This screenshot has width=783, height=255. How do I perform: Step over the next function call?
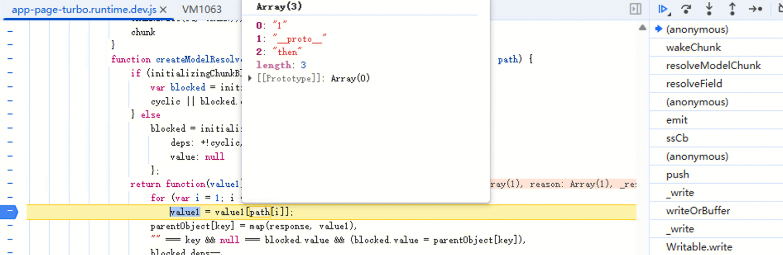click(686, 9)
